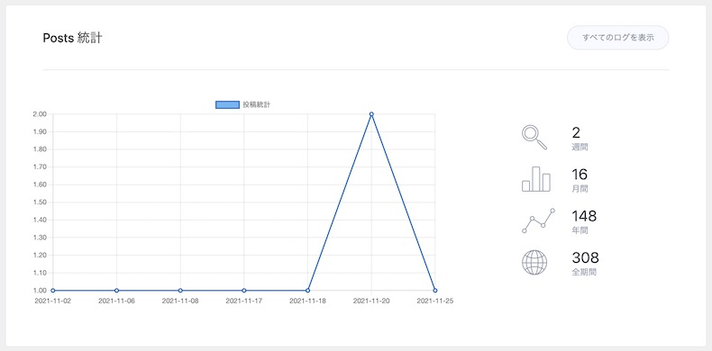
Task: Click the data point for 2021-11-06
Action: pyautogui.click(x=116, y=290)
